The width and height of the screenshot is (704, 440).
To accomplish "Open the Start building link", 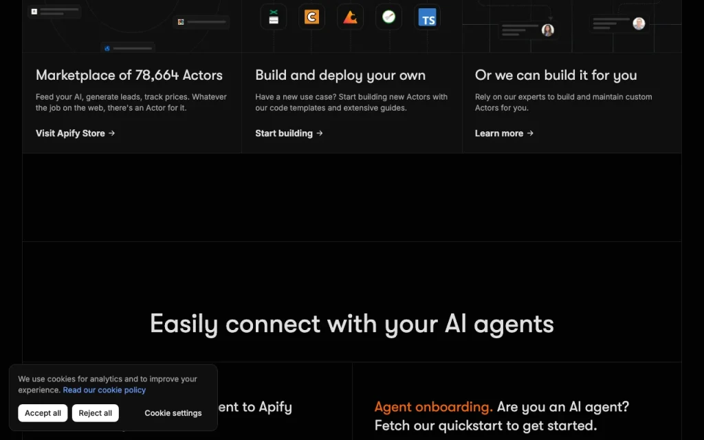I will point(289,133).
